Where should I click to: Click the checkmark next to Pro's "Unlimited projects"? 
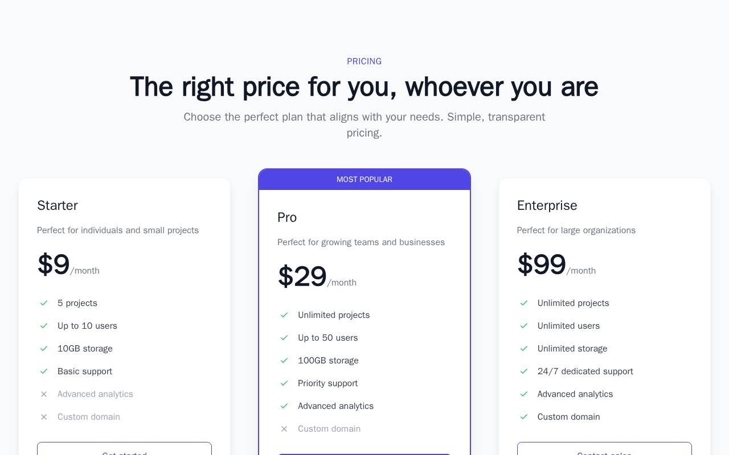tap(284, 315)
